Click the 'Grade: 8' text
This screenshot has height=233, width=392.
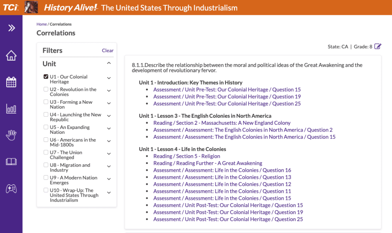tap(363, 47)
